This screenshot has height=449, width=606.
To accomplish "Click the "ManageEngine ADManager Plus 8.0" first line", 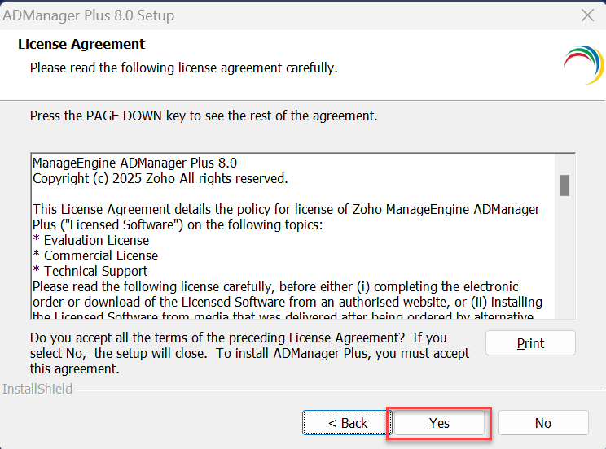I will (x=134, y=163).
